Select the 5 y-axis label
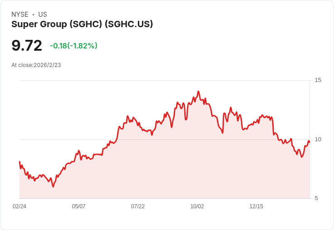Viewport: 334px width, 230px height. (317, 198)
